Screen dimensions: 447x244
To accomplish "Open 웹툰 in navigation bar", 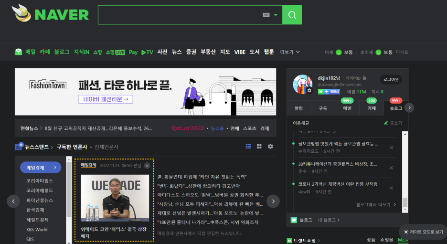I will (269, 52).
